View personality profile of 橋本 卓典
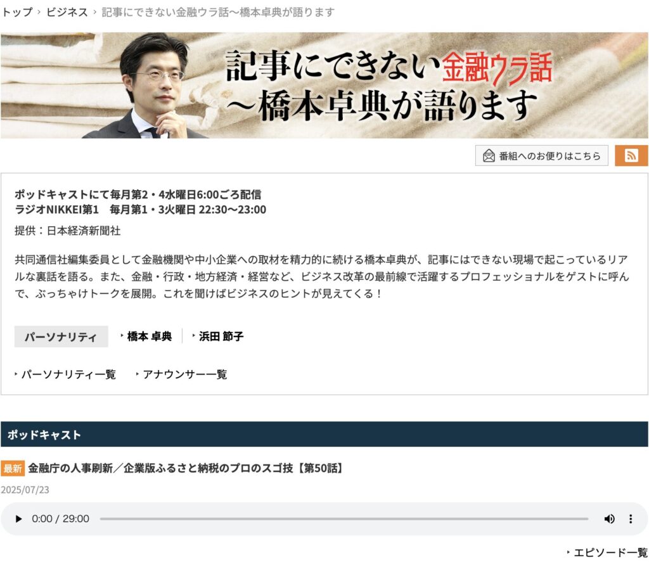Viewport: 649px width, 562px height. 149,336
